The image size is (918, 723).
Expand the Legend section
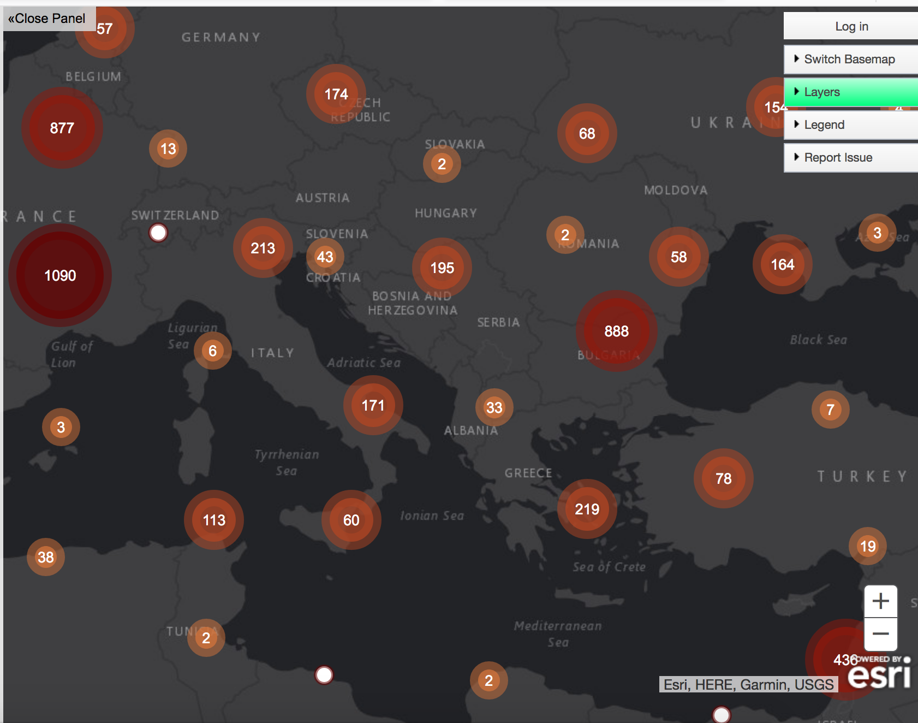pyautogui.click(x=849, y=125)
